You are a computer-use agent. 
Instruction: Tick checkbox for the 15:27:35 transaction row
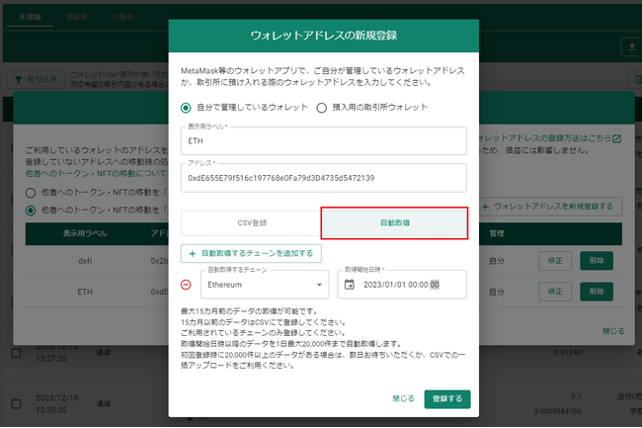17,353
